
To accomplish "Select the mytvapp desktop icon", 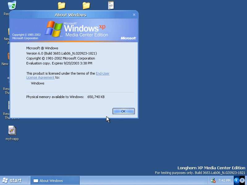I will coord(12,133).
